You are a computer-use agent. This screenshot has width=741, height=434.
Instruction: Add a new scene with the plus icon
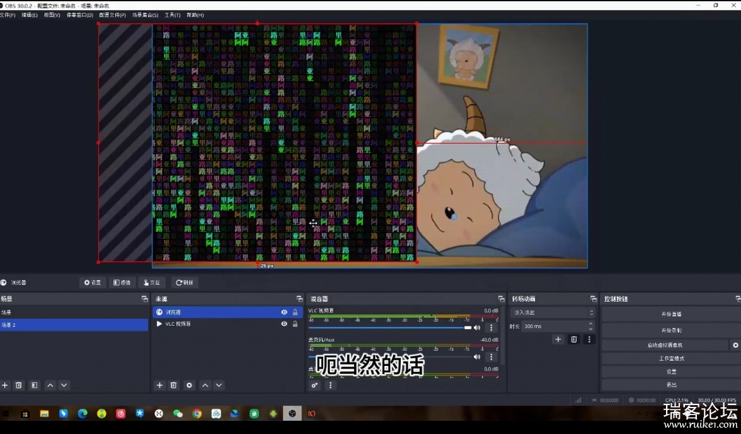[5, 385]
